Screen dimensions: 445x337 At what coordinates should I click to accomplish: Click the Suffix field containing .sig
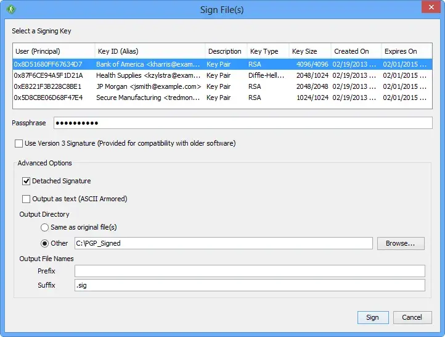250,285
